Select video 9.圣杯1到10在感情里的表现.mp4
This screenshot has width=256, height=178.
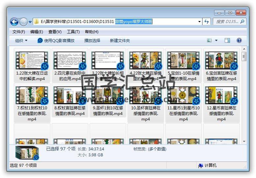pos(108,100)
